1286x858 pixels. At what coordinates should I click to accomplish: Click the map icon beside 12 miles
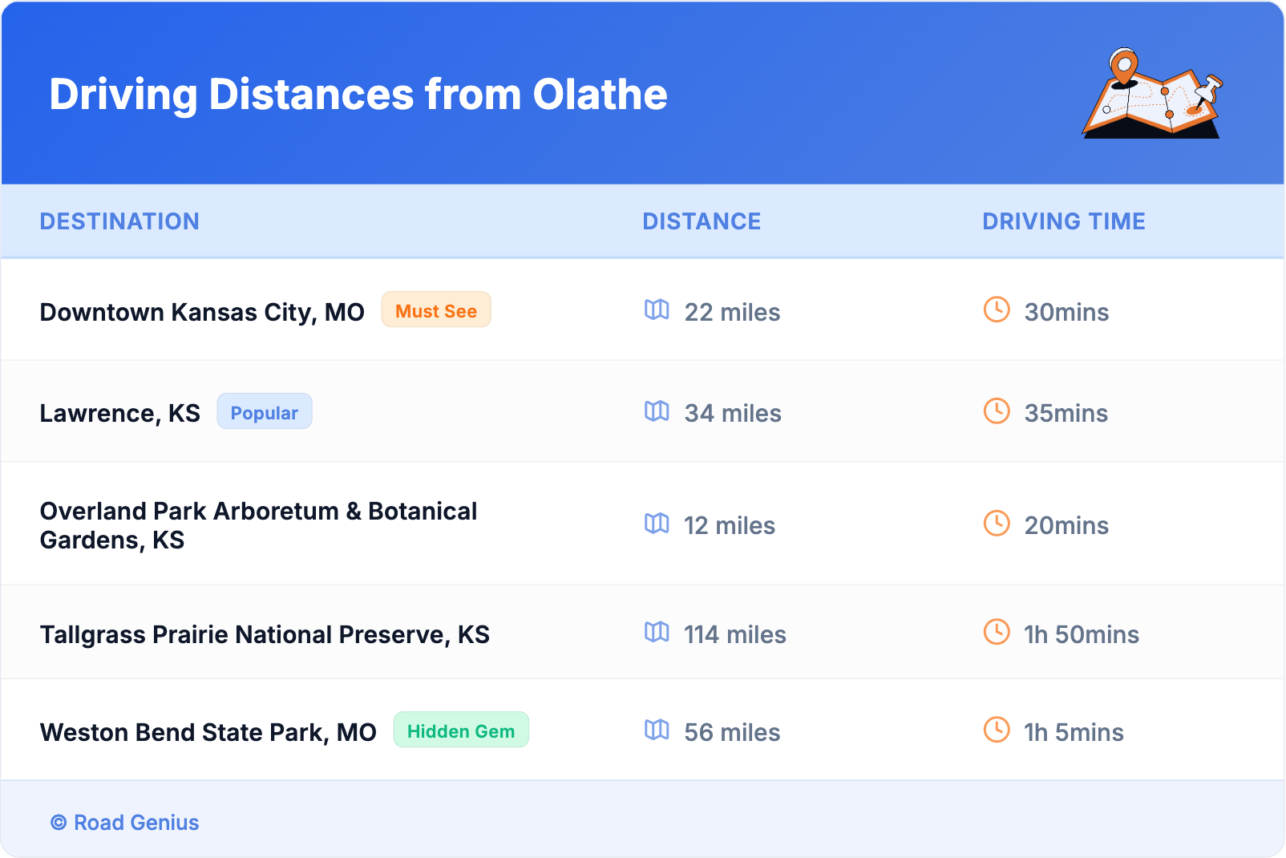coord(657,524)
